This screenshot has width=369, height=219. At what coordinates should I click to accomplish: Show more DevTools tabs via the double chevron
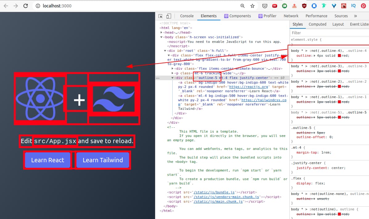[x=355, y=16]
